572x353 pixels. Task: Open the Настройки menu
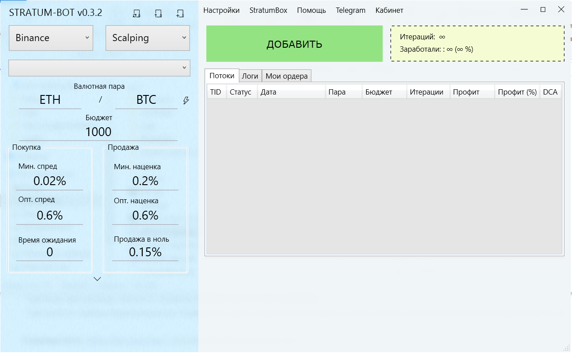point(221,10)
